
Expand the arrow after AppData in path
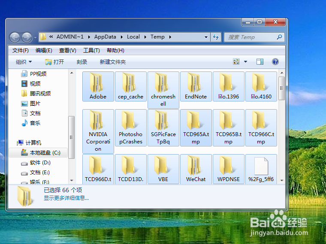tap(122, 37)
